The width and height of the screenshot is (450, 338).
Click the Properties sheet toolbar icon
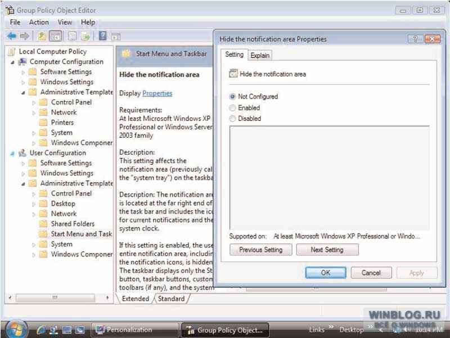coord(72,36)
